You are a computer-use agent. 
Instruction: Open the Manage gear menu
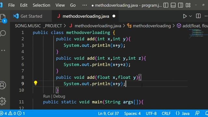(3, 101)
